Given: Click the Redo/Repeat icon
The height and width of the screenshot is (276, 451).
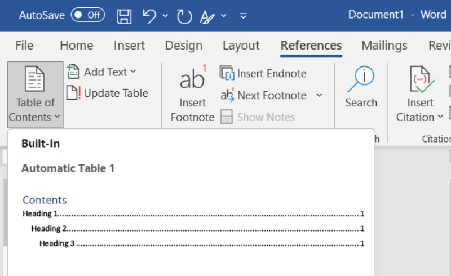Looking at the screenshot, I should point(184,16).
